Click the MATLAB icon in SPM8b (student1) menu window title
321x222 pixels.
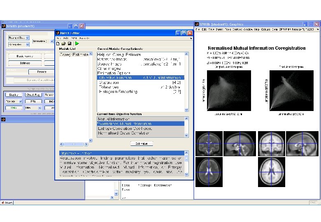4,26
